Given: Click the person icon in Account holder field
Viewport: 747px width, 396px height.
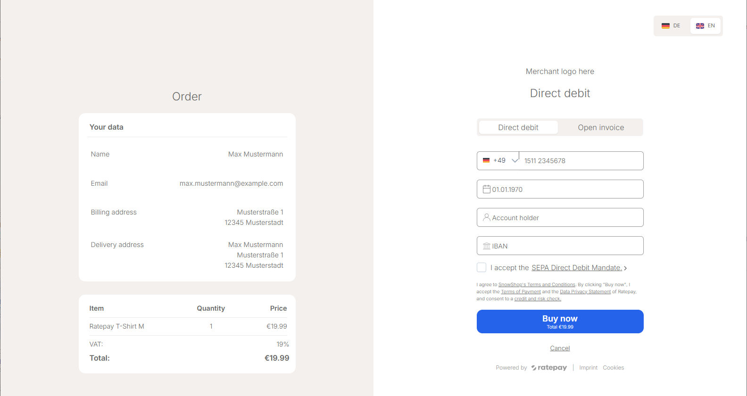Looking at the screenshot, I should [486, 217].
